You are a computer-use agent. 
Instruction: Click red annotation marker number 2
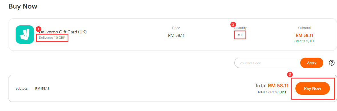coord(233,24)
